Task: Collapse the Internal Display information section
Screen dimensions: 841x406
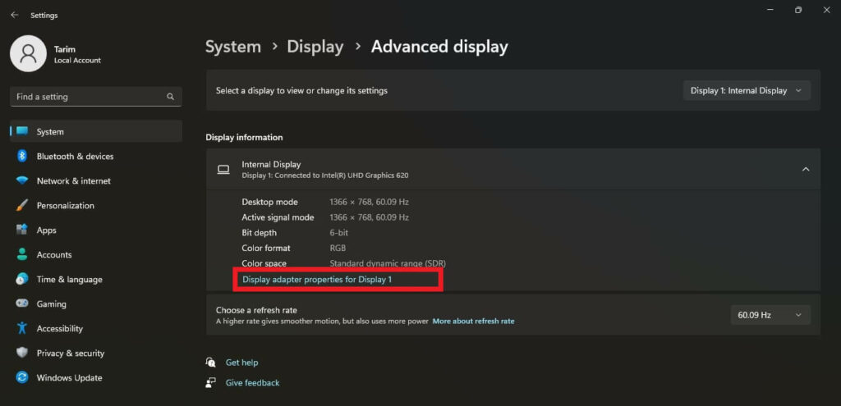Action: pos(805,169)
